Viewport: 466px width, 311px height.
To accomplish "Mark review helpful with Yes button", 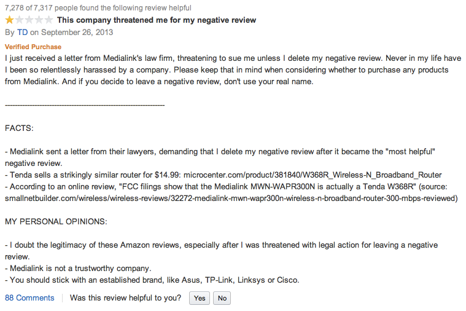I will [x=200, y=298].
